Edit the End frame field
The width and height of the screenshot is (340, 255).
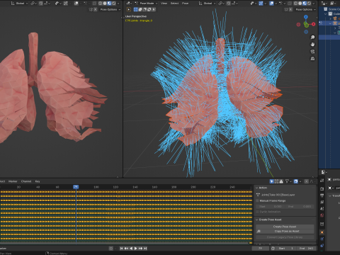click(306, 249)
